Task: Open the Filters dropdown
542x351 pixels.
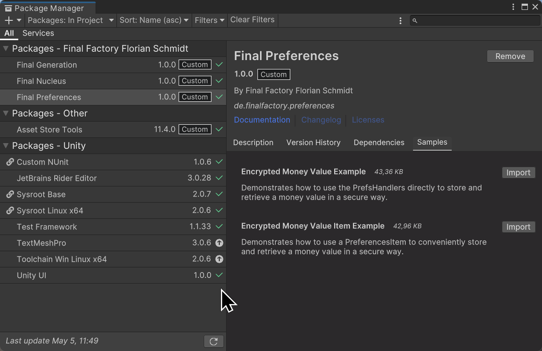Action: [209, 20]
